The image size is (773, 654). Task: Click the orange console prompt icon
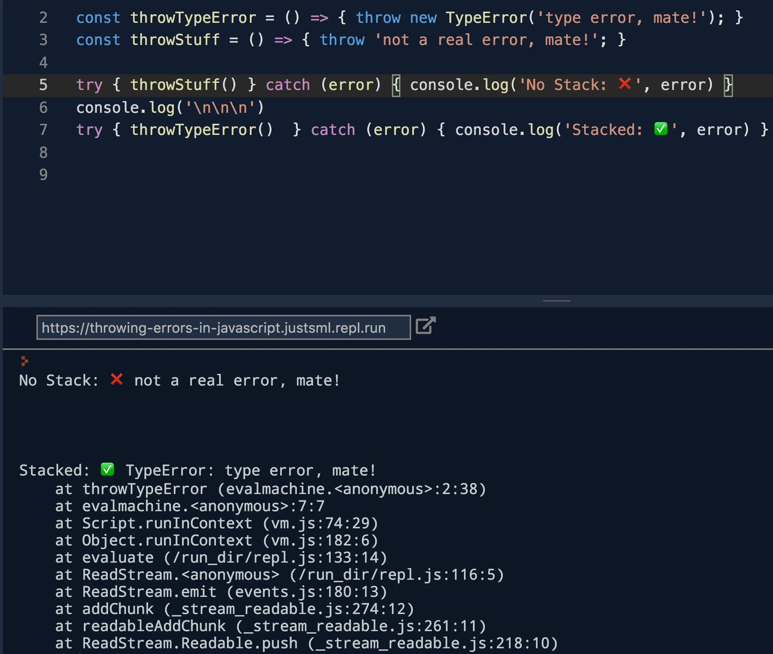25,361
